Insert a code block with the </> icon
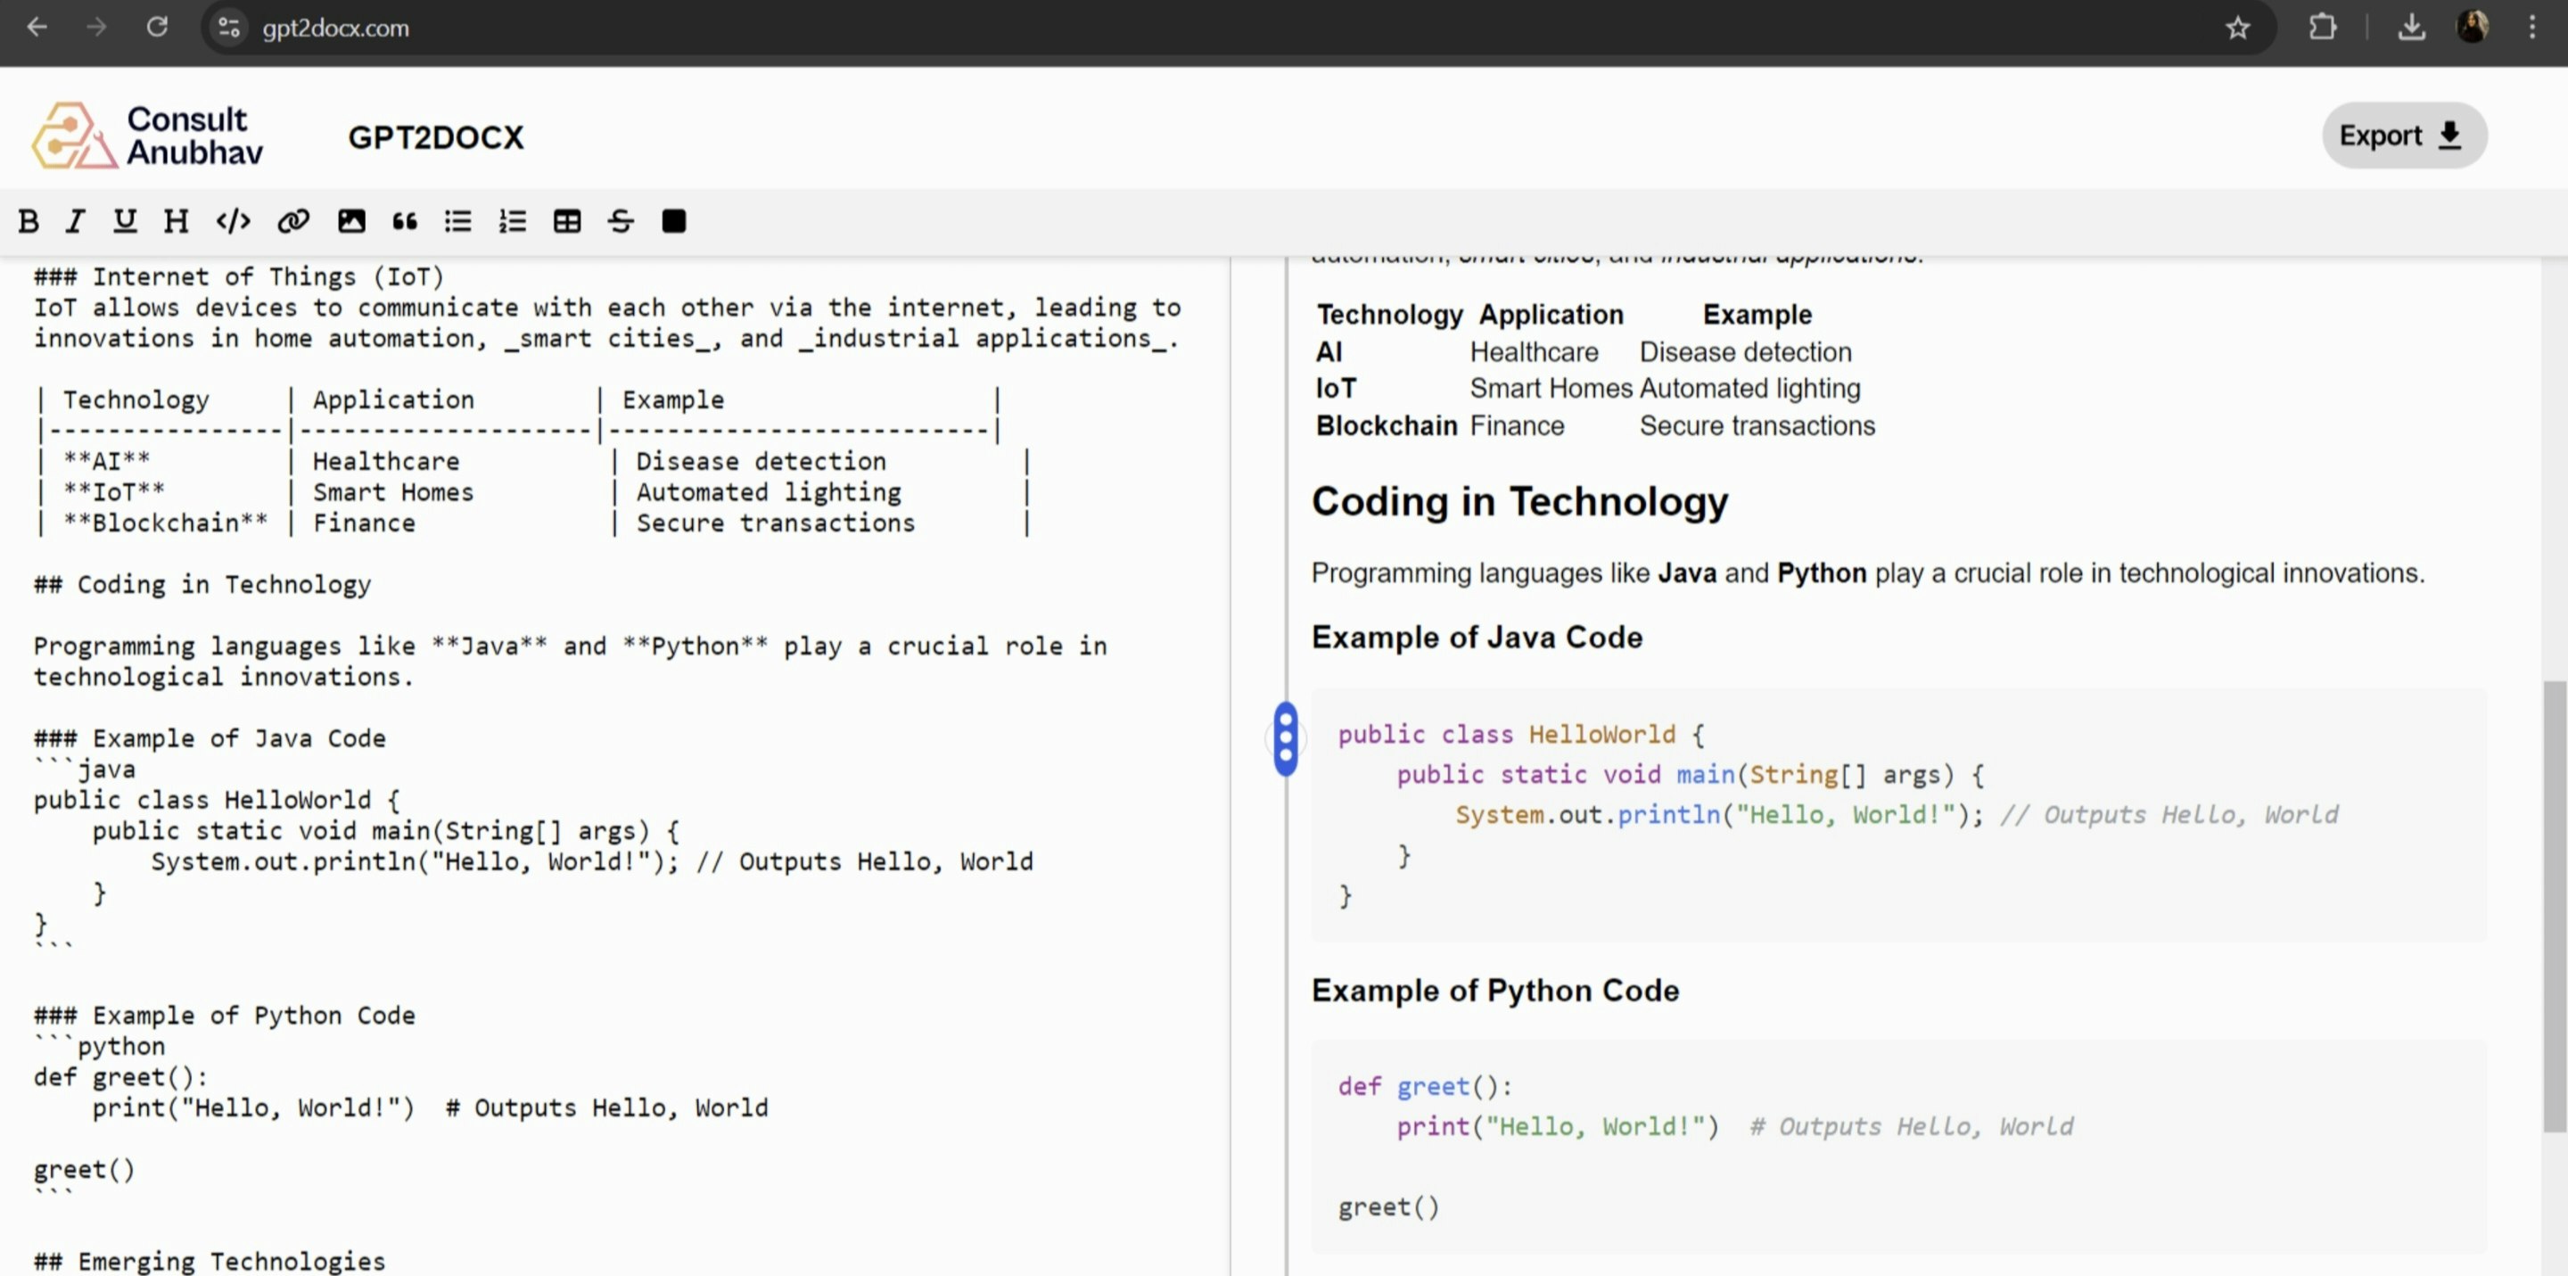Image resolution: width=2568 pixels, height=1276 pixels. coord(234,221)
